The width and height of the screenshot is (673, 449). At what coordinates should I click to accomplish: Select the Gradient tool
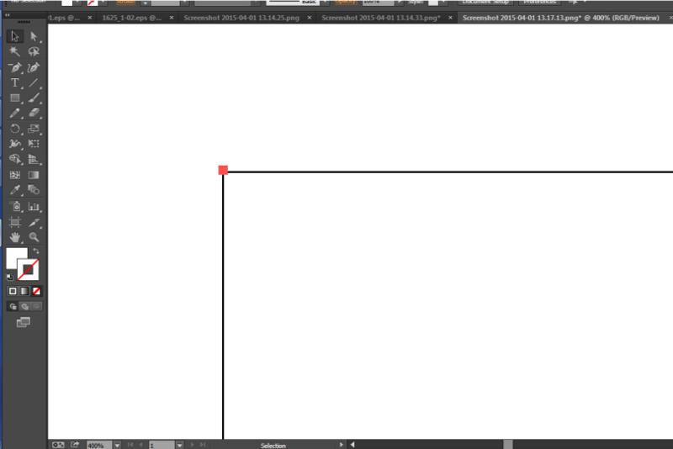click(x=34, y=175)
